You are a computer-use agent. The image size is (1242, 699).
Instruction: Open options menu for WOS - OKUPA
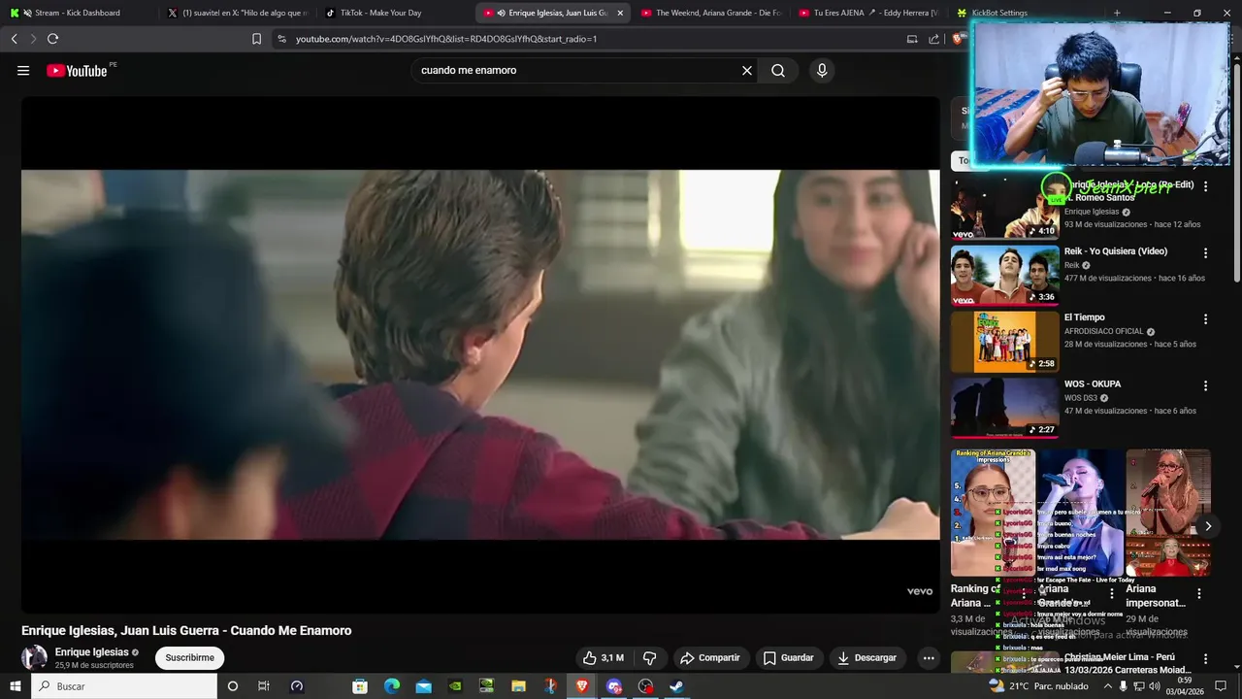coord(1206,385)
